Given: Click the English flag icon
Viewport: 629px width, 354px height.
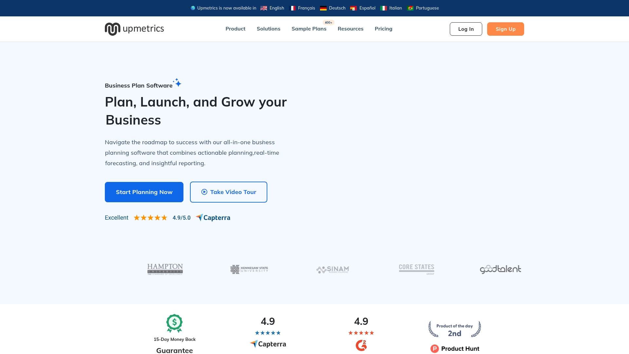Looking at the screenshot, I should coord(263,8).
